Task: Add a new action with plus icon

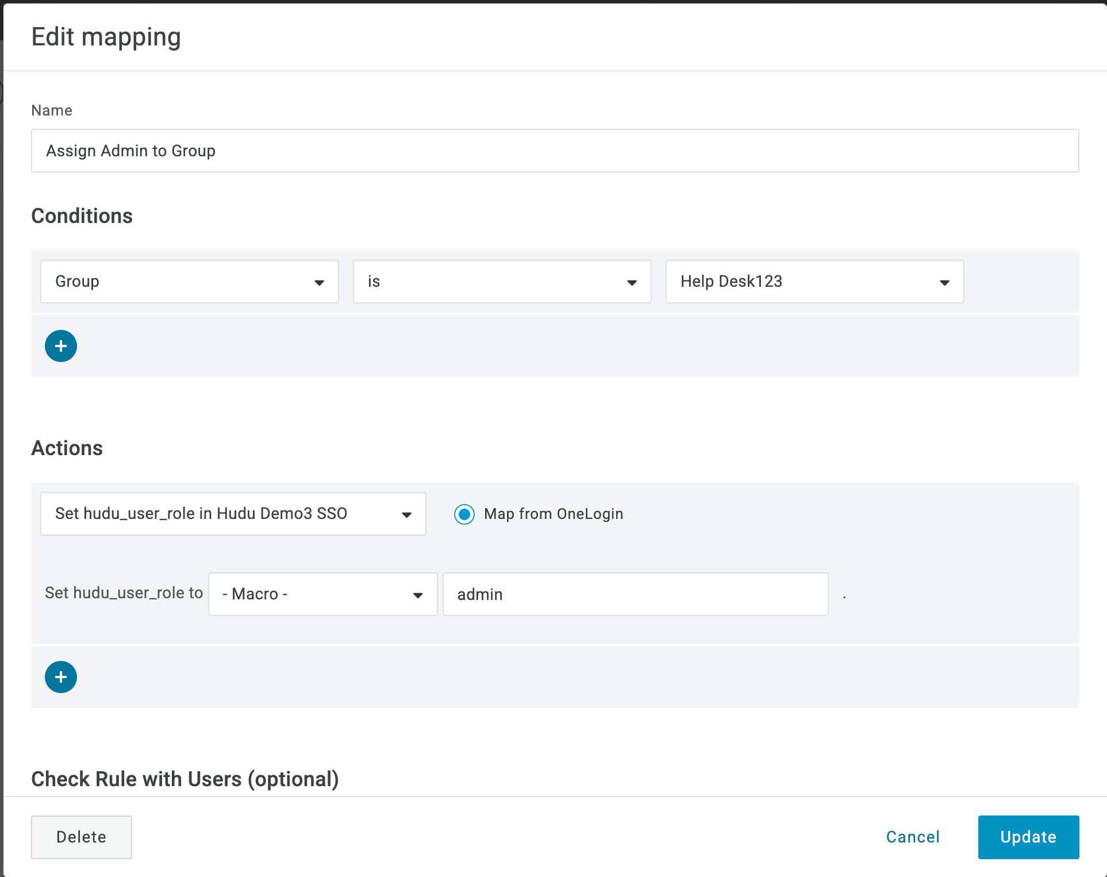Action: pos(61,677)
